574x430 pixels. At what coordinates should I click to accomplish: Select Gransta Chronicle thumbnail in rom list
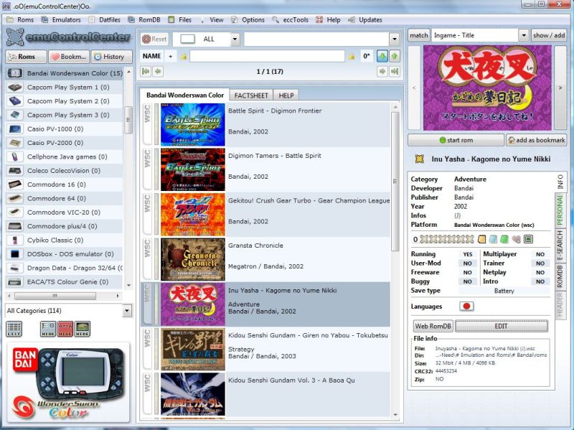193,259
